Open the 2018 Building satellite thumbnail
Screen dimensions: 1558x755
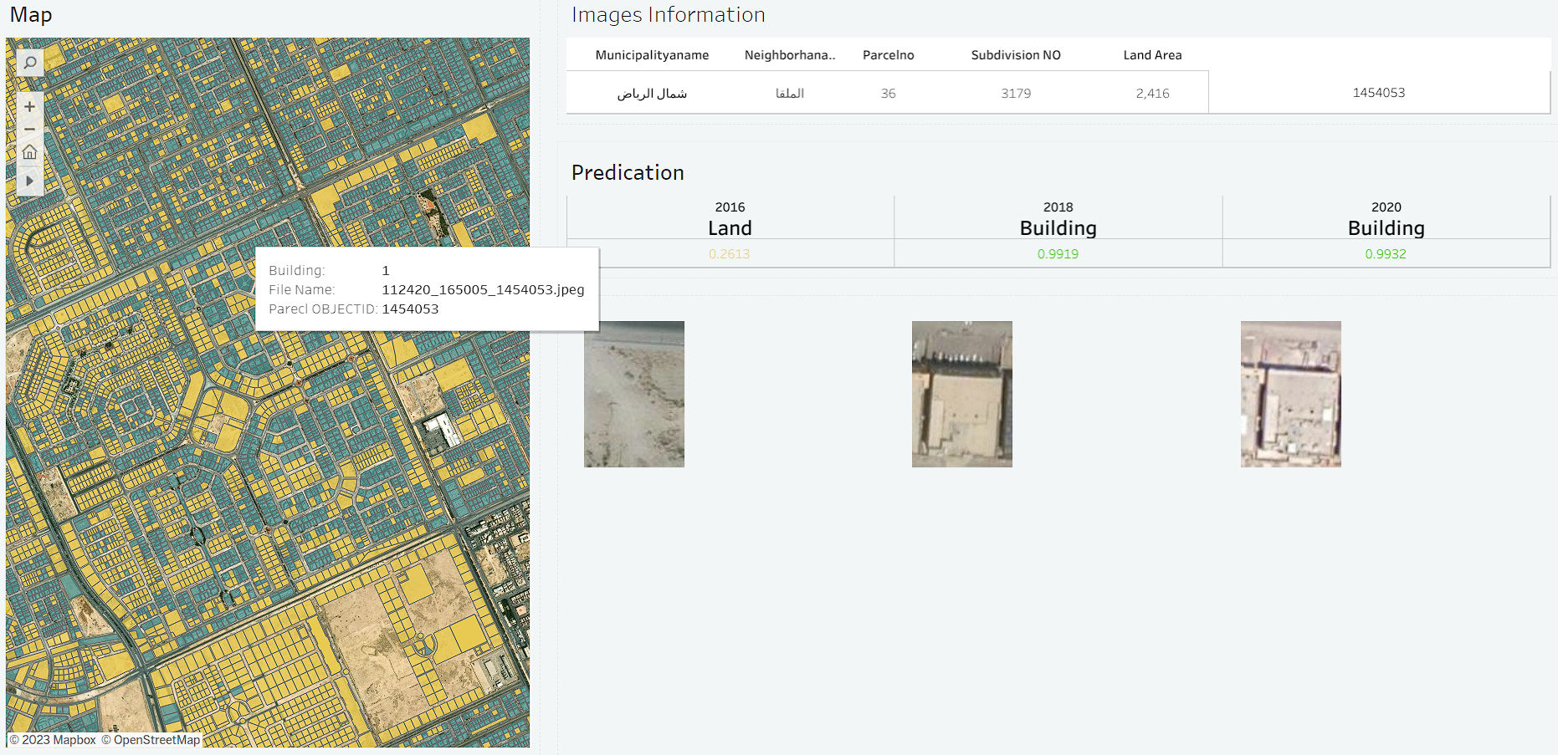point(962,394)
